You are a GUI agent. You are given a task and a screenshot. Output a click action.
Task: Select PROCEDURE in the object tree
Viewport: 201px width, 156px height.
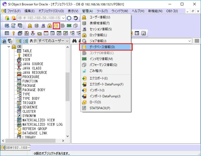click(x=31, y=77)
